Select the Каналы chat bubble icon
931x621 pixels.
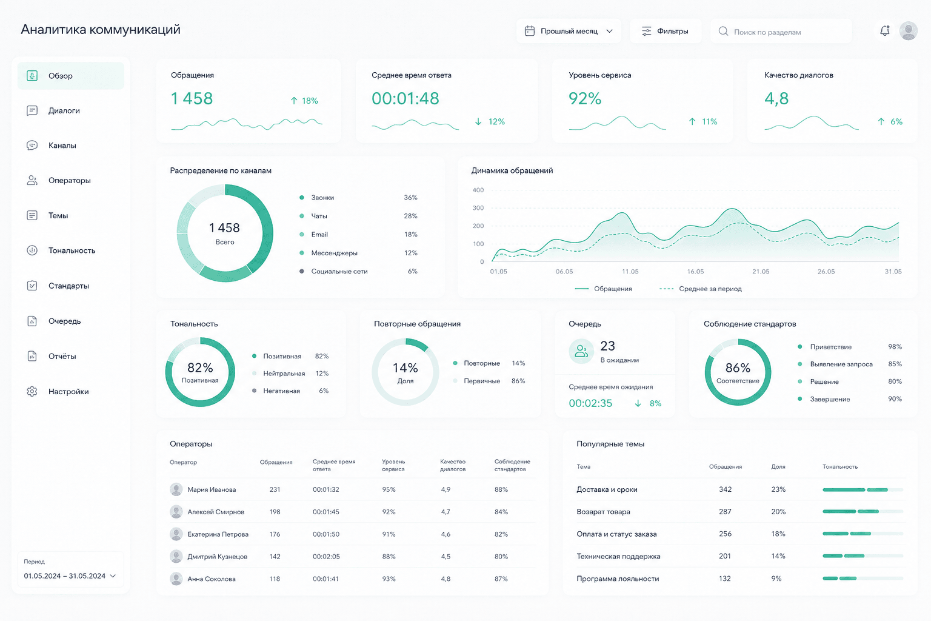click(x=32, y=146)
